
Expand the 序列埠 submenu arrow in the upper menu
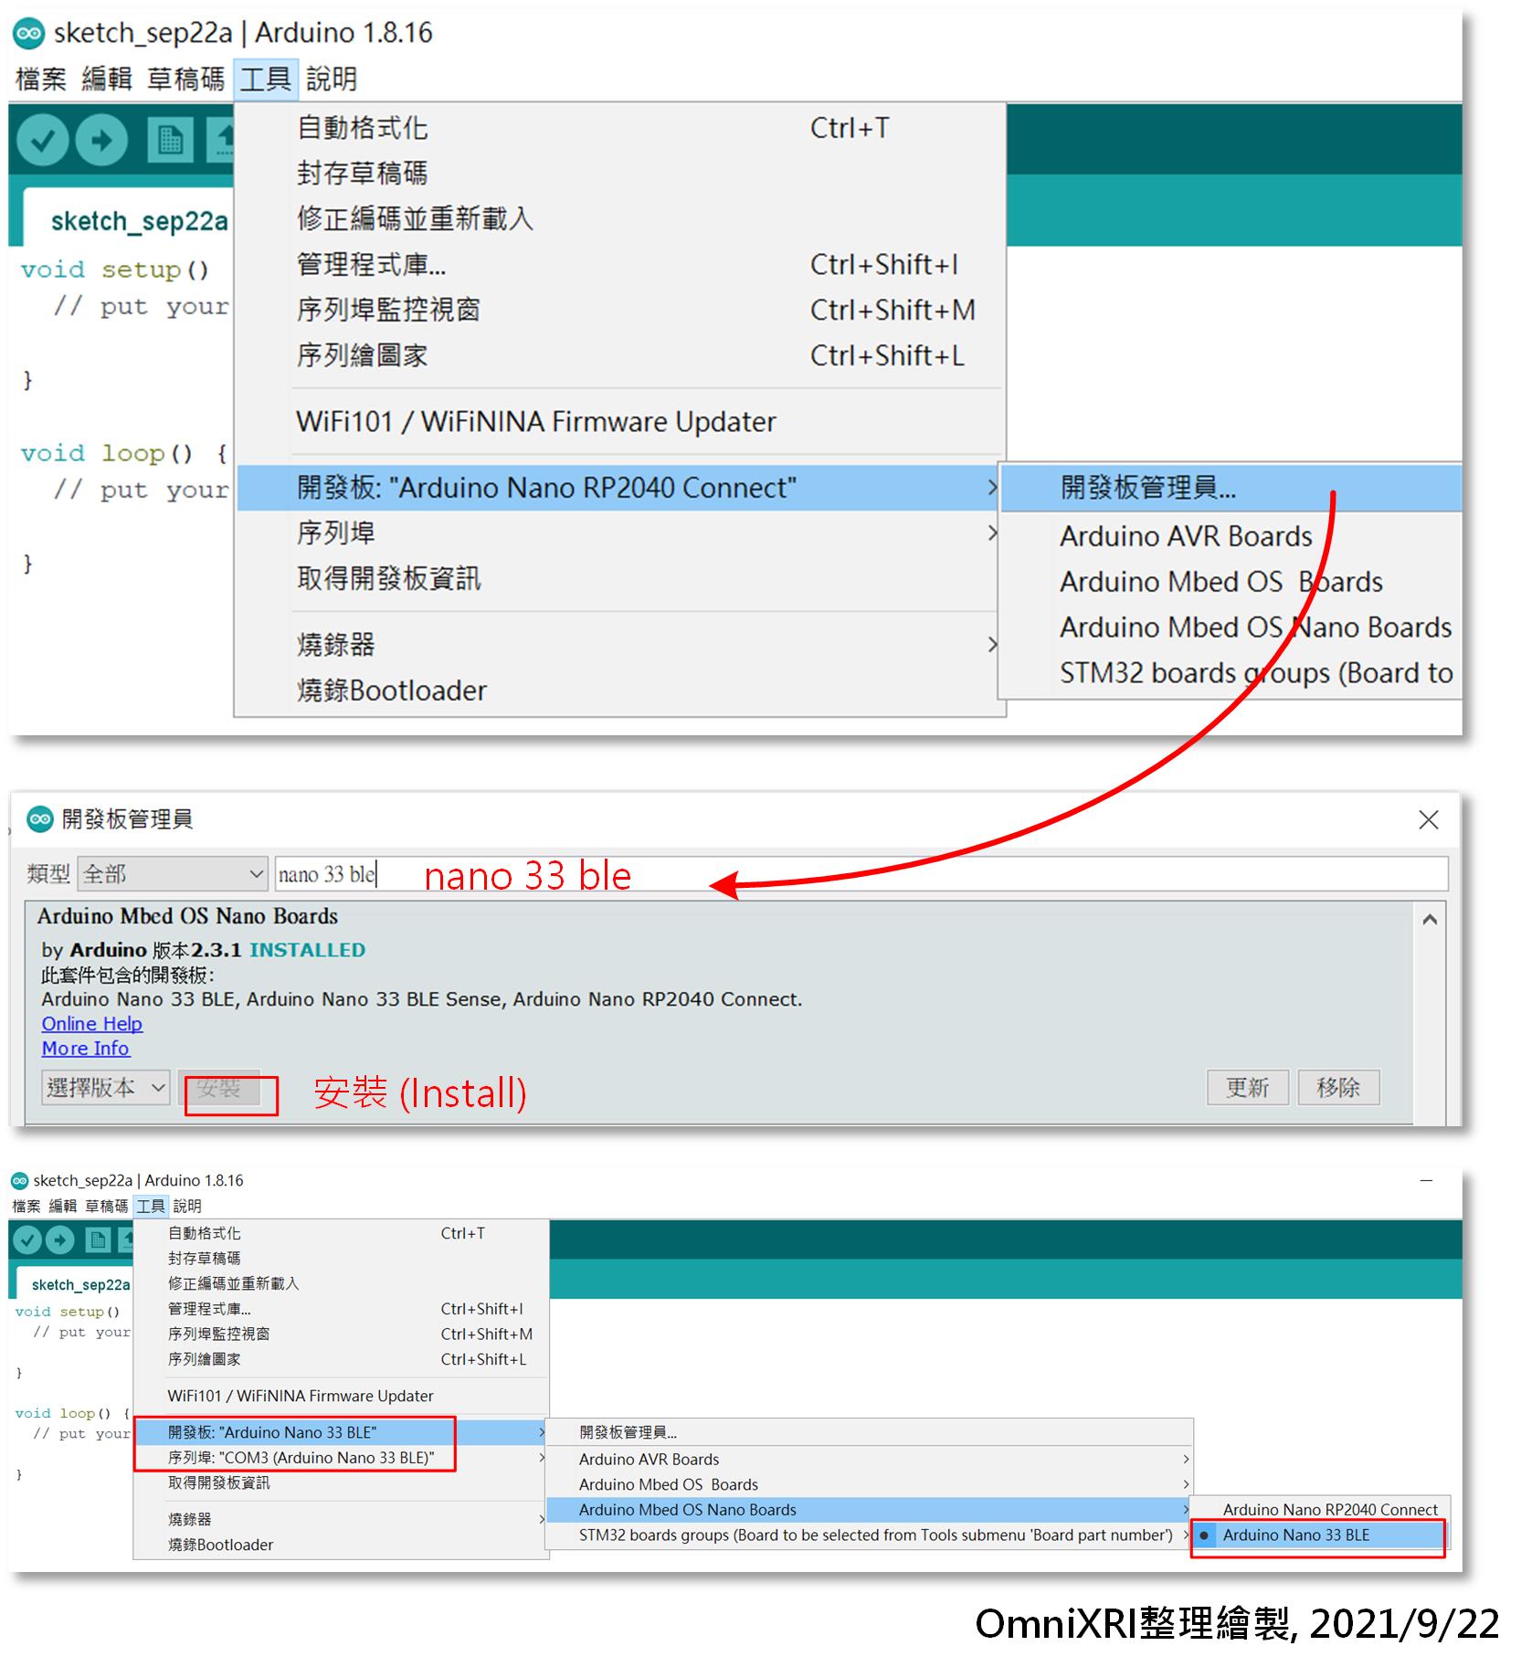(x=992, y=533)
